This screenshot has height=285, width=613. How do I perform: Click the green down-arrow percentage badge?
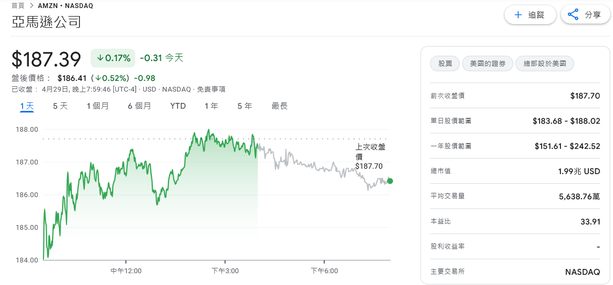pyautogui.click(x=113, y=58)
